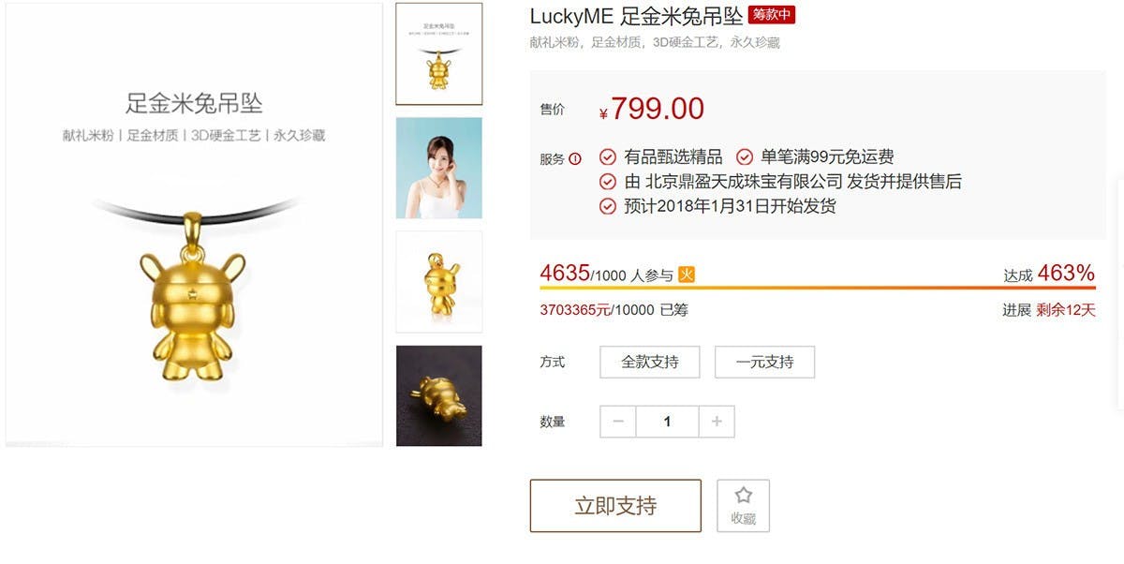Click the service info exclamation icon
1124x564 pixels.
click(x=575, y=158)
